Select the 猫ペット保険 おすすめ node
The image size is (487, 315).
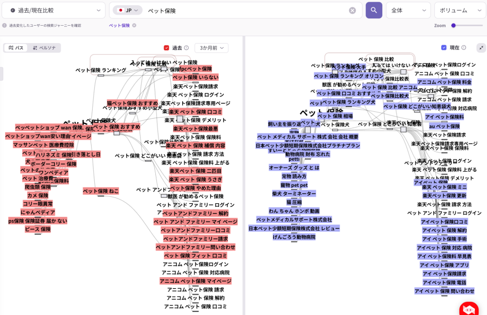132,103
